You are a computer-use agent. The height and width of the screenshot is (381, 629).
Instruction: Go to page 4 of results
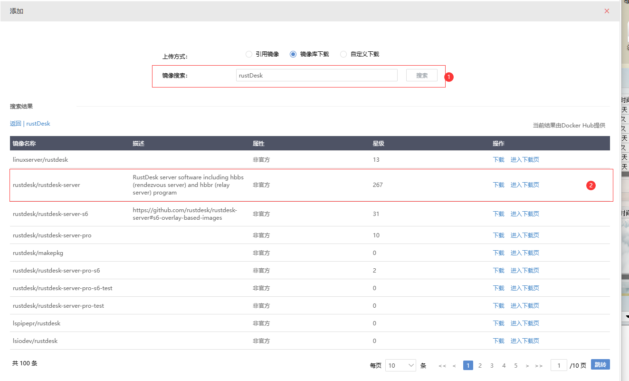pyautogui.click(x=504, y=365)
